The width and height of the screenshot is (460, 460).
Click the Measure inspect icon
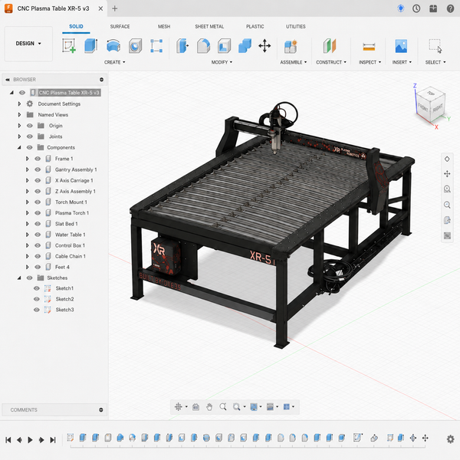pos(369,47)
